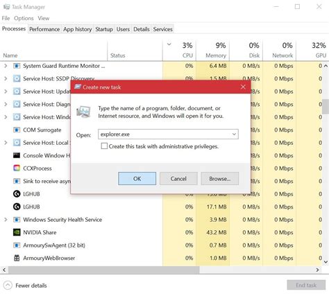
Task: Click vertical scrollbar down arrow
Action: [x=326, y=262]
